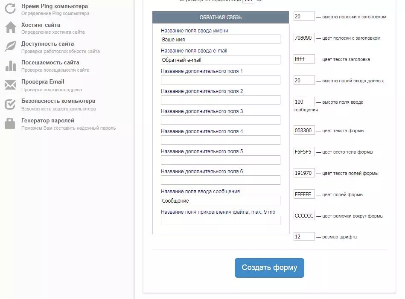Open the Проверка Email link

tap(43, 82)
